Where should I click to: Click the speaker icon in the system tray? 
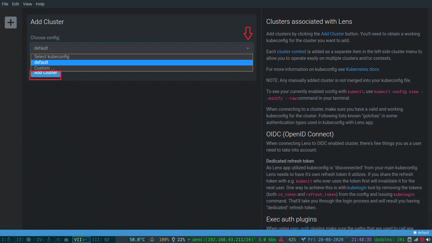point(428,240)
